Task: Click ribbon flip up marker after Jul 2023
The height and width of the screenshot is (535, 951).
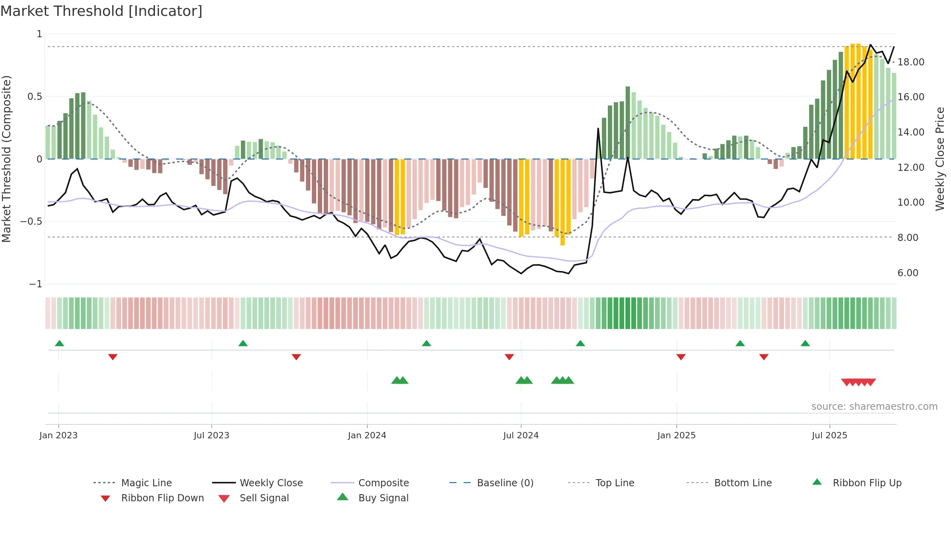Action: click(x=243, y=343)
